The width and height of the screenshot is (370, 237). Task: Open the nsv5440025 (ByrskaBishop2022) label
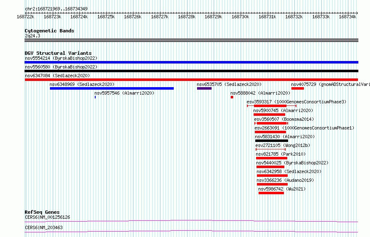click(292, 163)
